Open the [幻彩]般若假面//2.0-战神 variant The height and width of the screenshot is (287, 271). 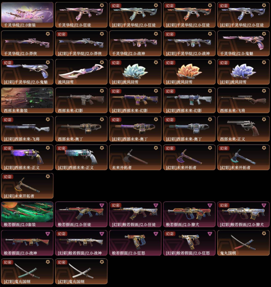[81, 243]
